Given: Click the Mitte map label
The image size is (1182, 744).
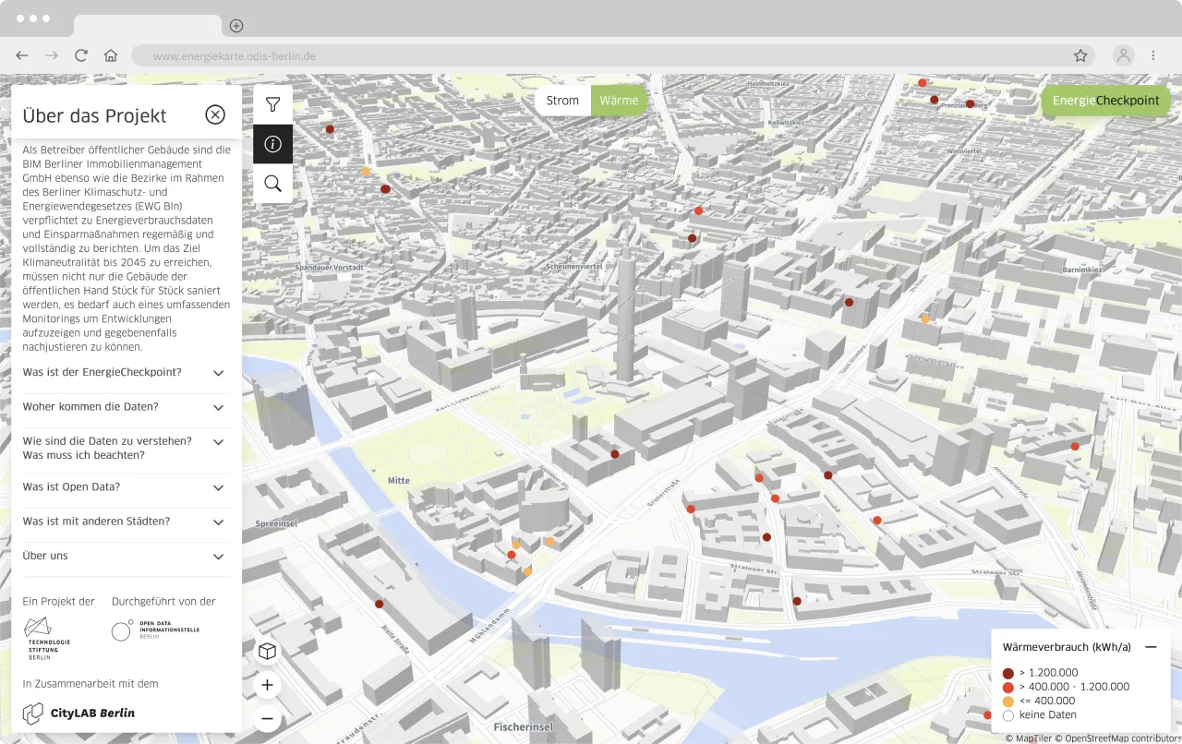Looking at the screenshot, I should [399, 480].
